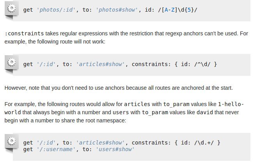This screenshot has height=162, width=259.
Task: Click the sentence beginning 'However, note that'
Action: [119, 88]
